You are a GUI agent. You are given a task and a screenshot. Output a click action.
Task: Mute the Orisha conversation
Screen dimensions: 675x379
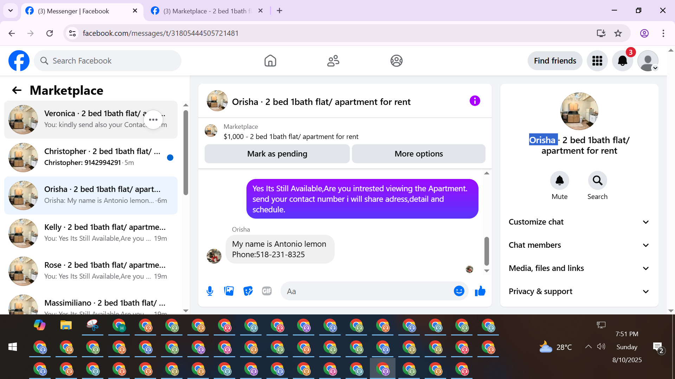[559, 181]
